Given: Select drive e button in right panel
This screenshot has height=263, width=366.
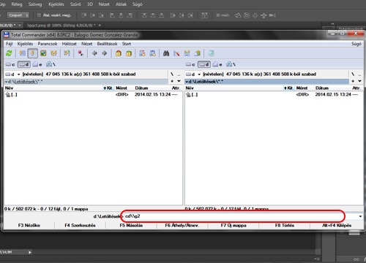Looking at the screenshot, I should [x=217, y=64].
